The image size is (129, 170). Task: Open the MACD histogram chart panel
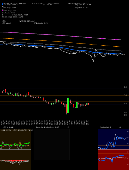[15, 160]
